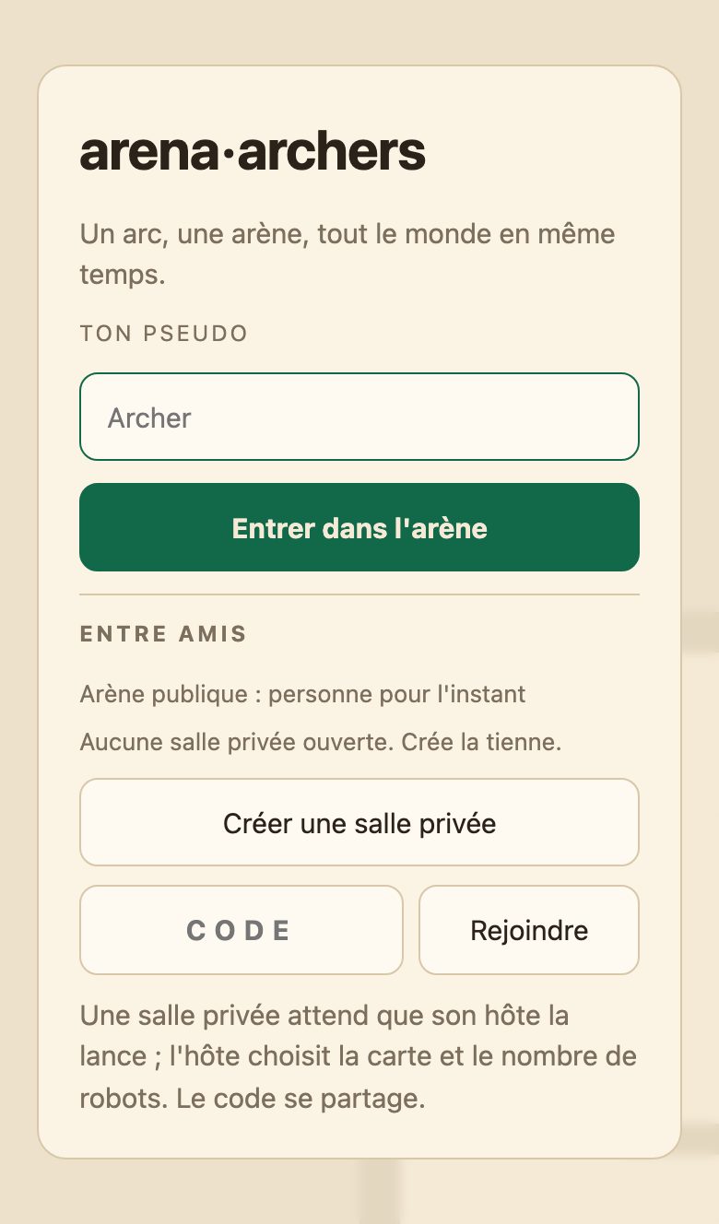Viewport: 719px width, 1224px height.
Task: Click the Entrer dans l'arène button
Action: [359, 527]
